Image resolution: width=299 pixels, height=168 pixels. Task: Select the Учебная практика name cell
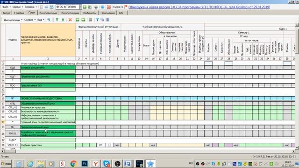48,145
